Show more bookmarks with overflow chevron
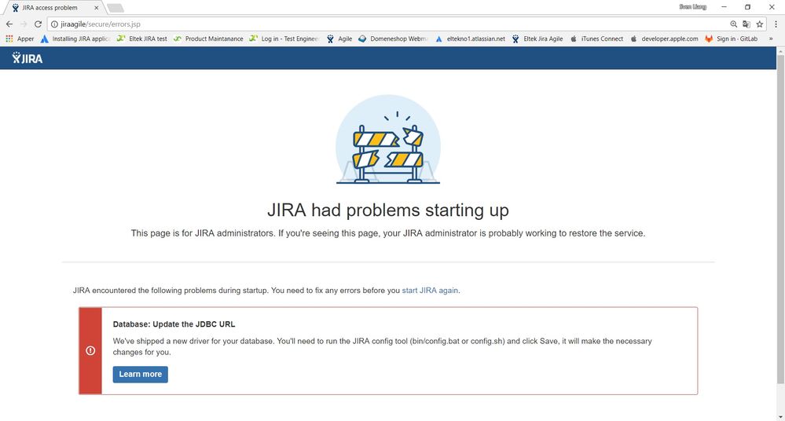 771,38
